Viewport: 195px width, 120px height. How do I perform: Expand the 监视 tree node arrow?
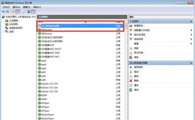point(3,32)
